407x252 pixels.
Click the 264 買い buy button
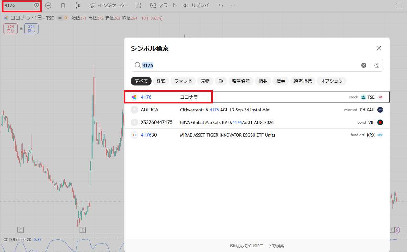pyautogui.click(x=31, y=29)
